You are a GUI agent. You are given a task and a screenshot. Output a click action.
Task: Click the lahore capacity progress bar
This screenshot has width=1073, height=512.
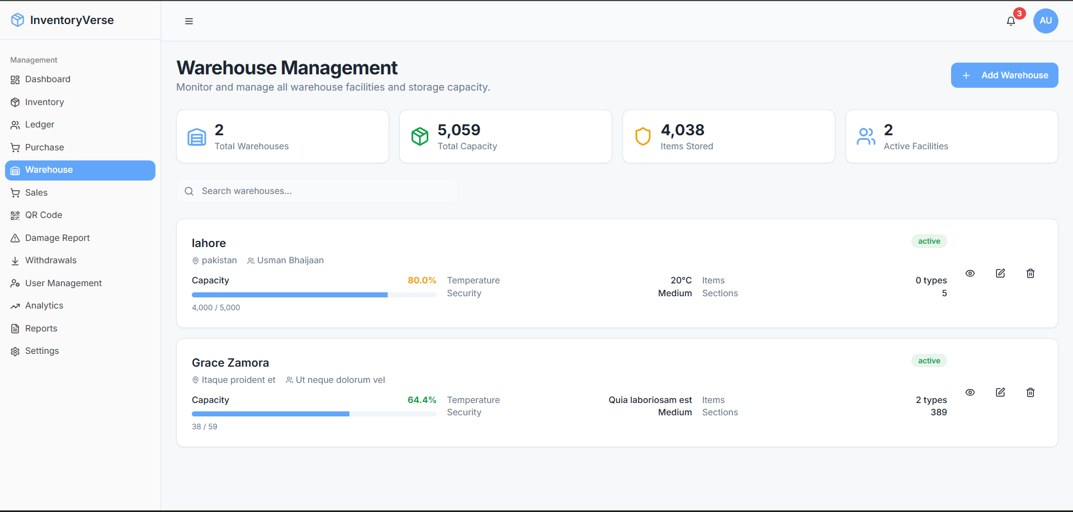[314, 295]
